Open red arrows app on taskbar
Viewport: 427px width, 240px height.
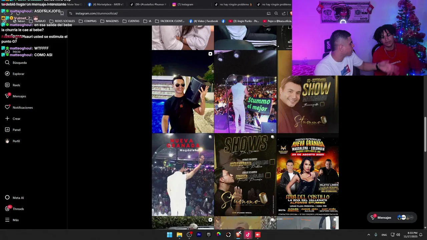tap(258, 235)
